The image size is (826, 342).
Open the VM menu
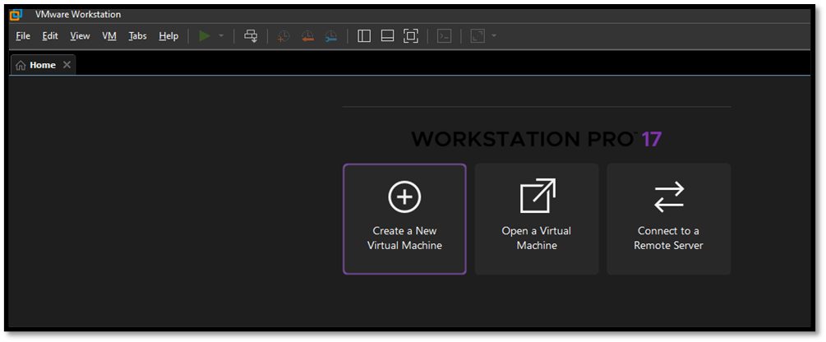pyautogui.click(x=109, y=36)
